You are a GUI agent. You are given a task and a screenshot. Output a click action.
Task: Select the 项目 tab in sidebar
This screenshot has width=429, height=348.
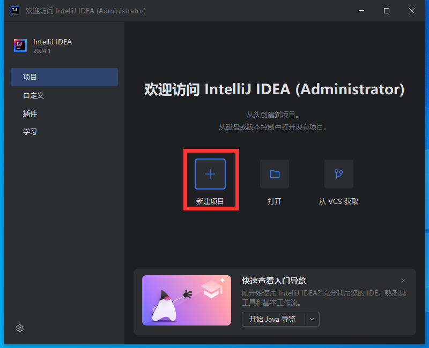[x=64, y=77]
